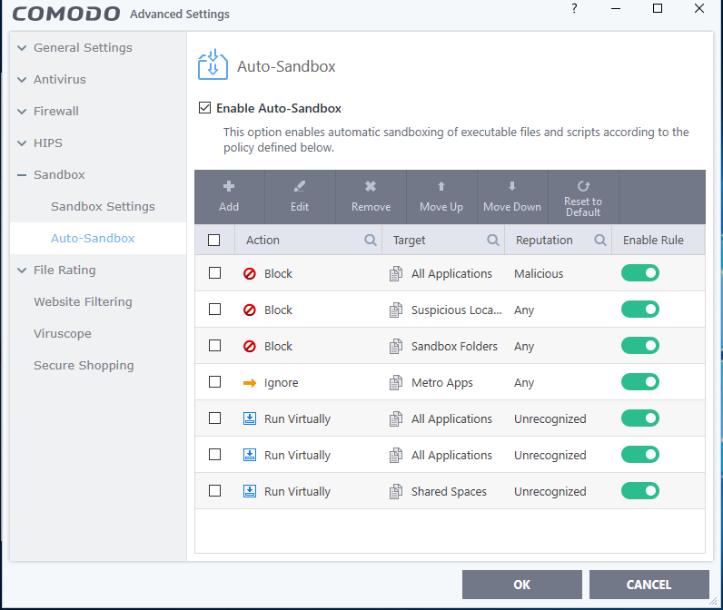Collapse the Sandbox section
Image resolution: width=723 pixels, height=610 pixels.
[x=22, y=174]
